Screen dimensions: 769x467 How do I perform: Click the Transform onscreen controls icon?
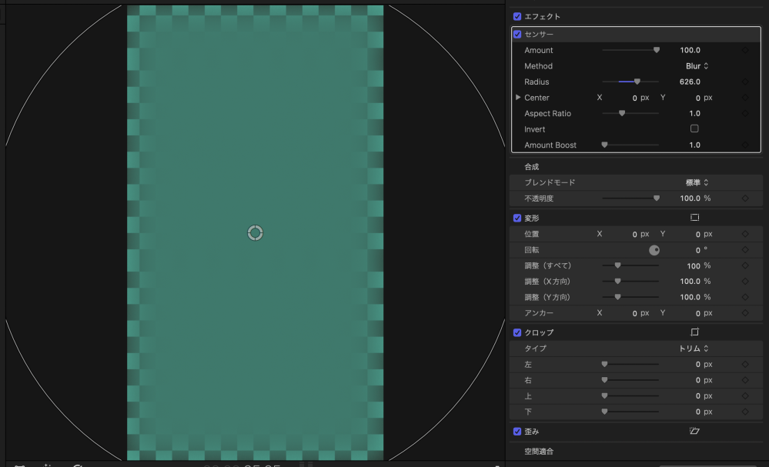tap(694, 218)
